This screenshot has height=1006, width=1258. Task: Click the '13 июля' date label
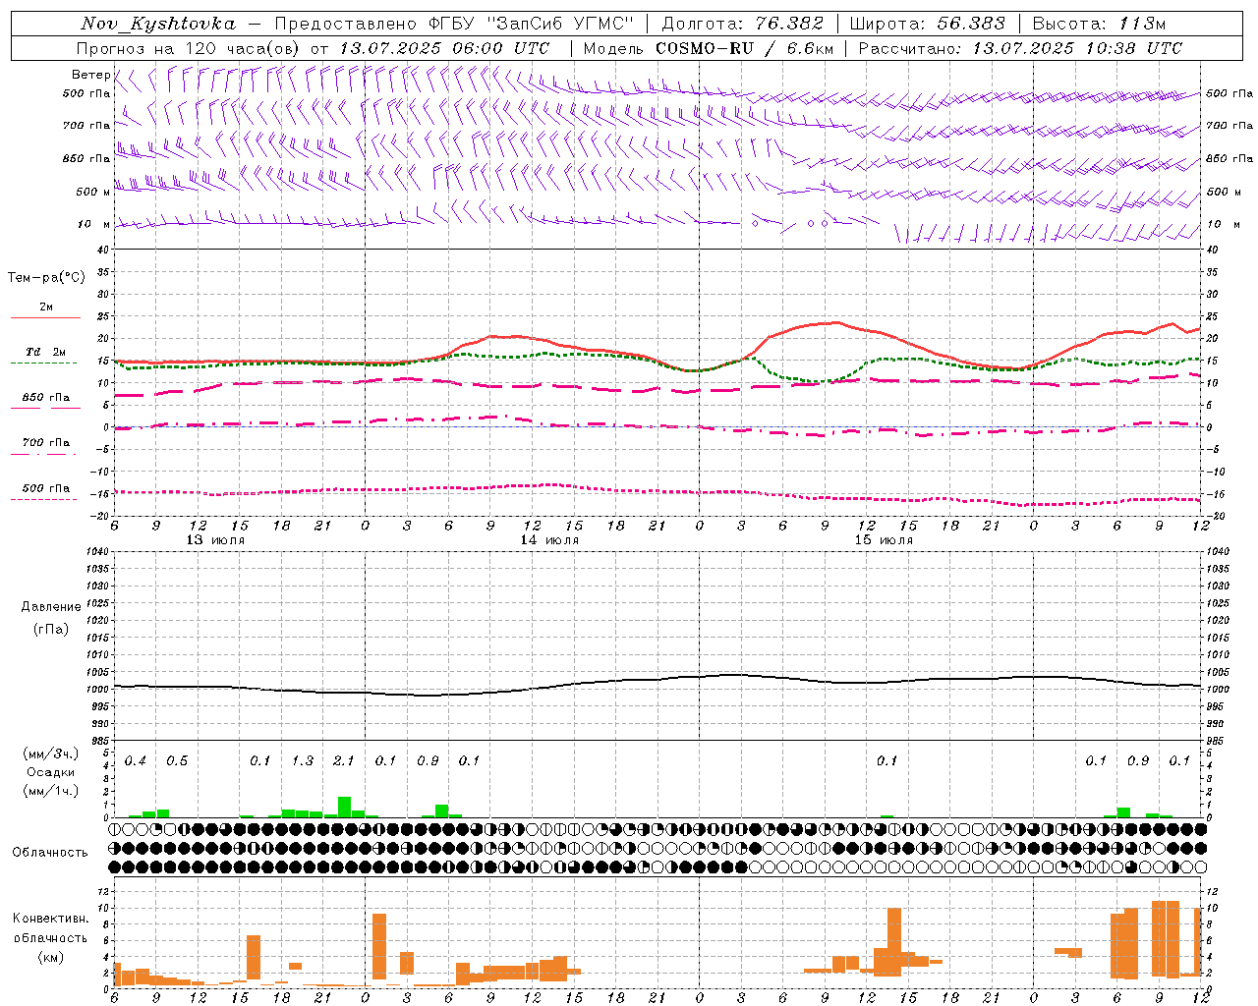(x=215, y=540)
